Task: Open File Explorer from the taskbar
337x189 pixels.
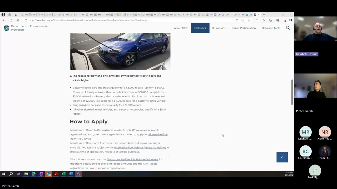Action: click(x=26, y=174)
